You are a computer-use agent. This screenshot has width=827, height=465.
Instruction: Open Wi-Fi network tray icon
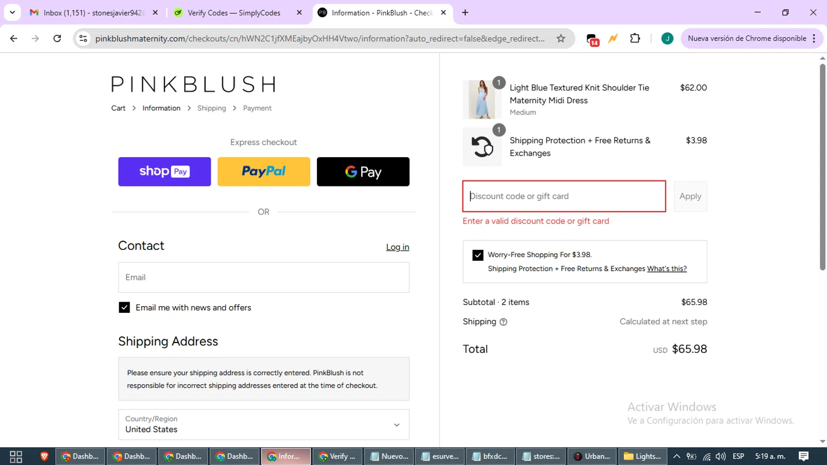click(706, 456)
